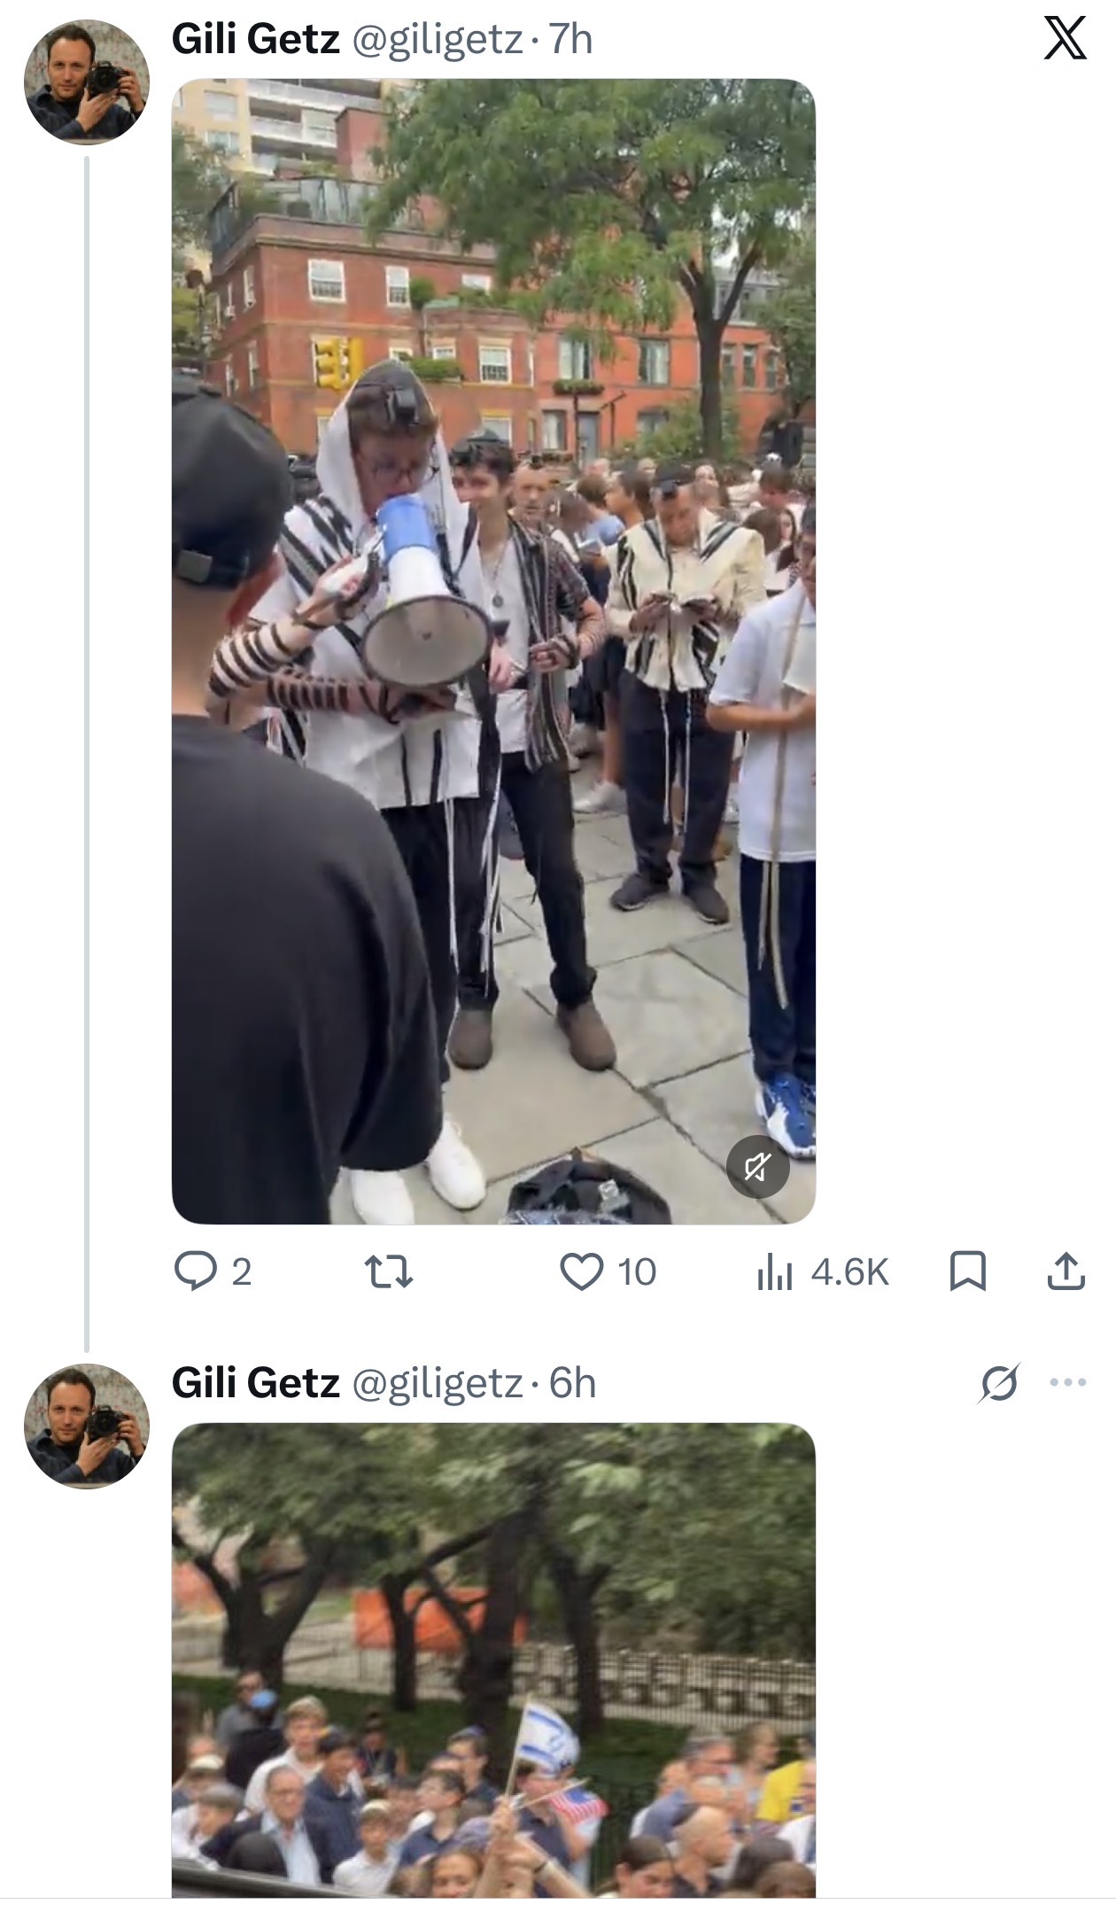View analytics showing 4.6K views
This screenshot has width=1116, height=1920.
(x=822, y=1272)
